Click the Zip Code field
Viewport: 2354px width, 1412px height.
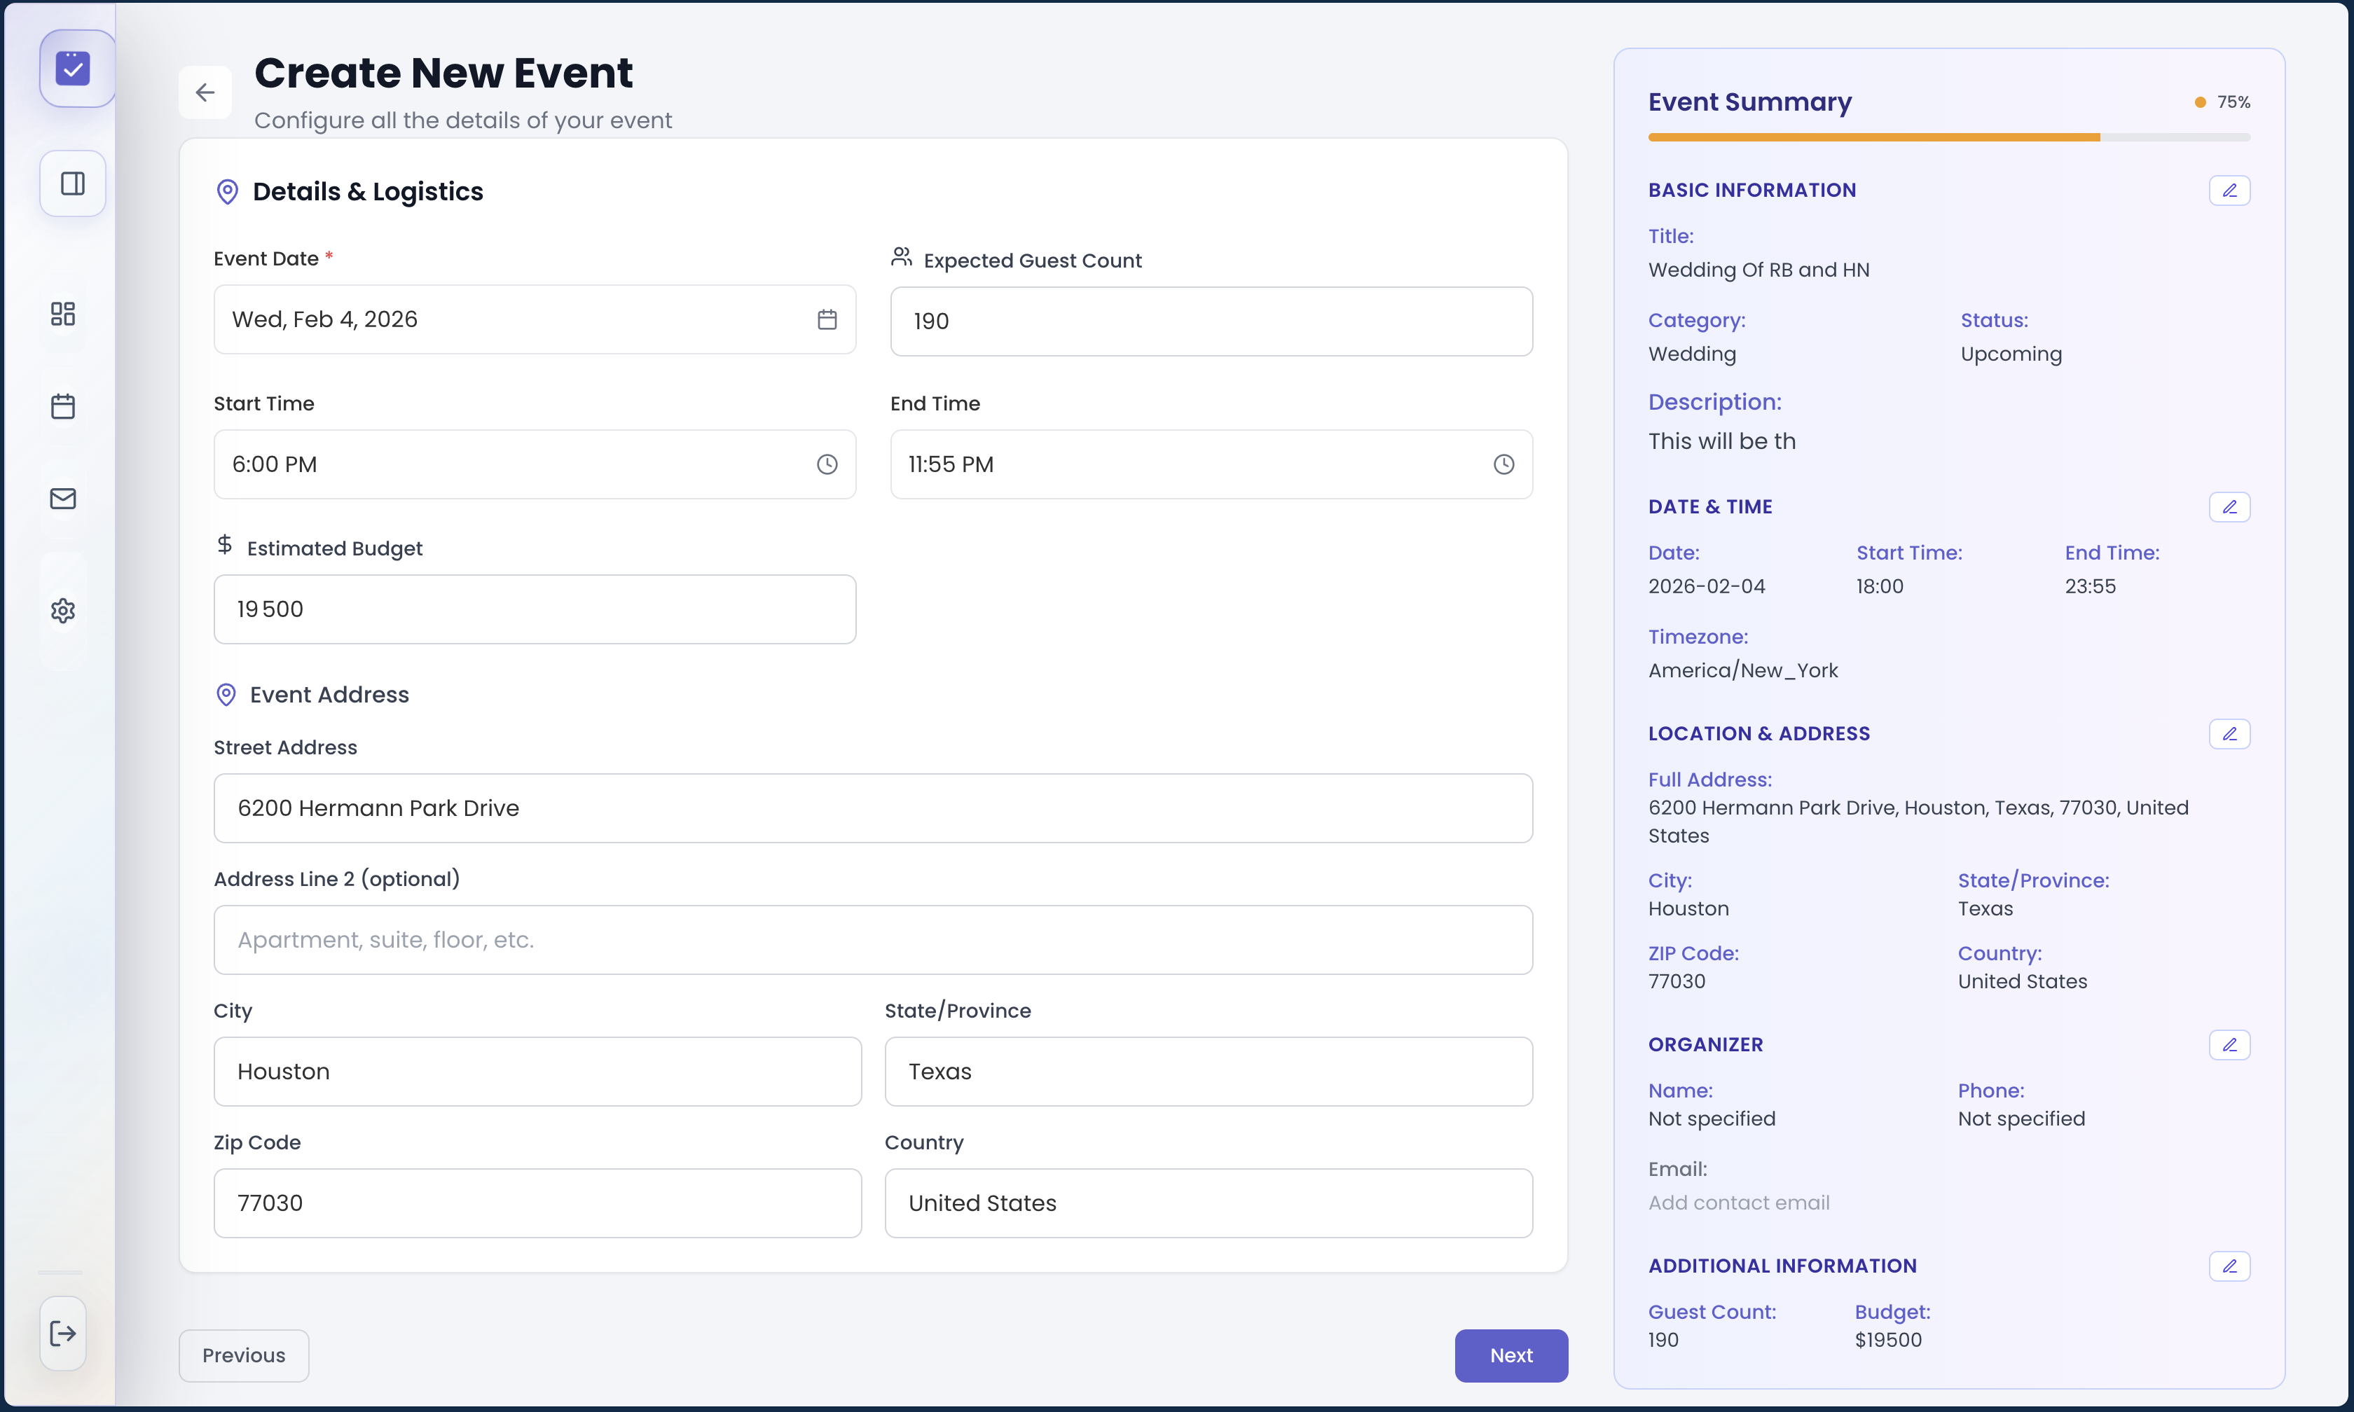pyautogui.click(x=537, y=1203)
